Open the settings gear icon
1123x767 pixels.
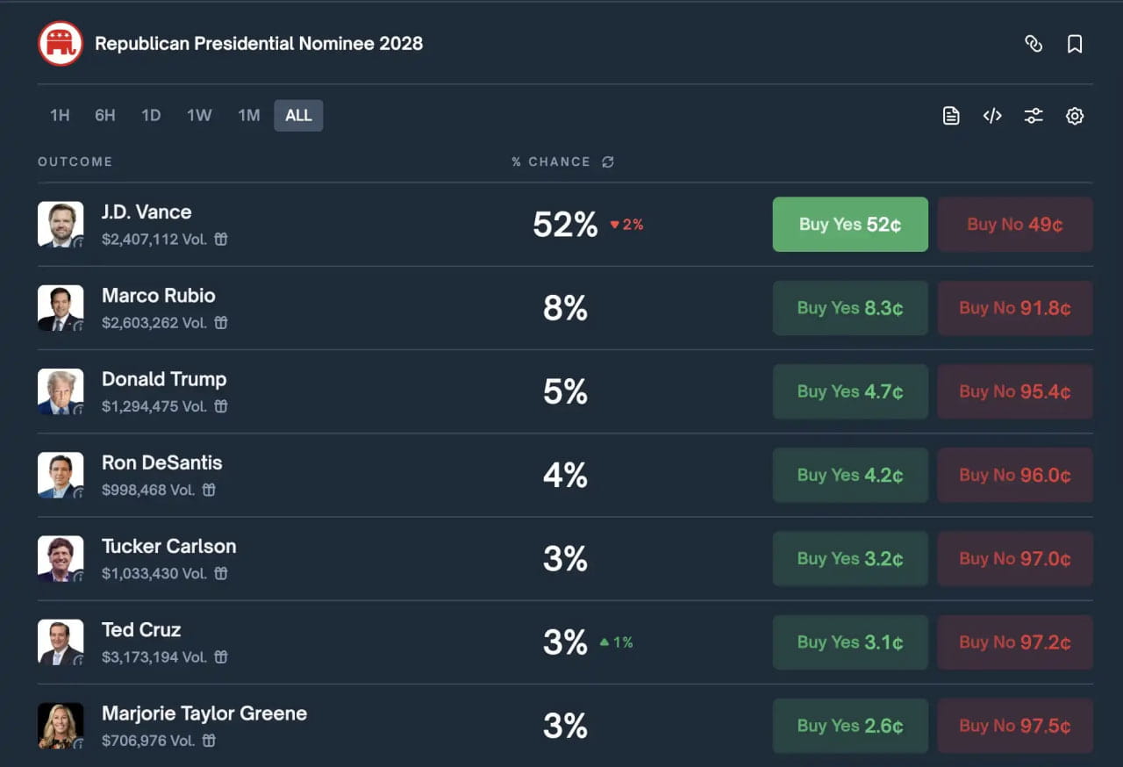1075,116
